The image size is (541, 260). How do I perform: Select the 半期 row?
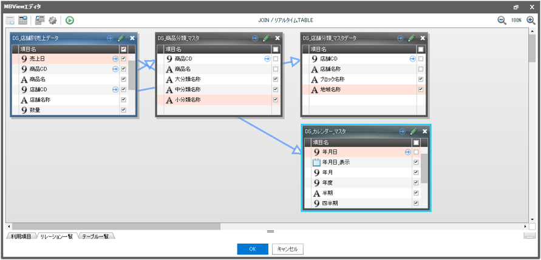pos(362,193)
